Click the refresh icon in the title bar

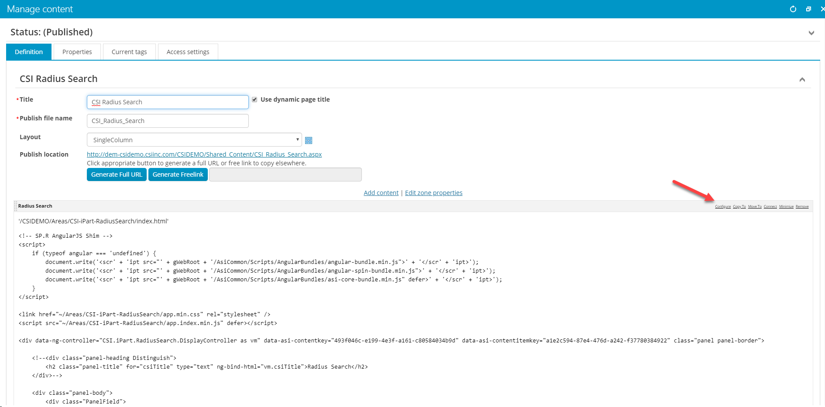pos(793,9)
